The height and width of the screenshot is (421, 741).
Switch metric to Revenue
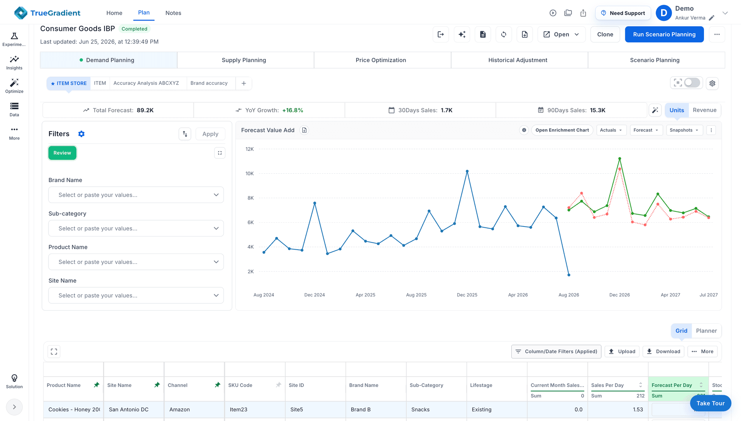tap(705, 110)
